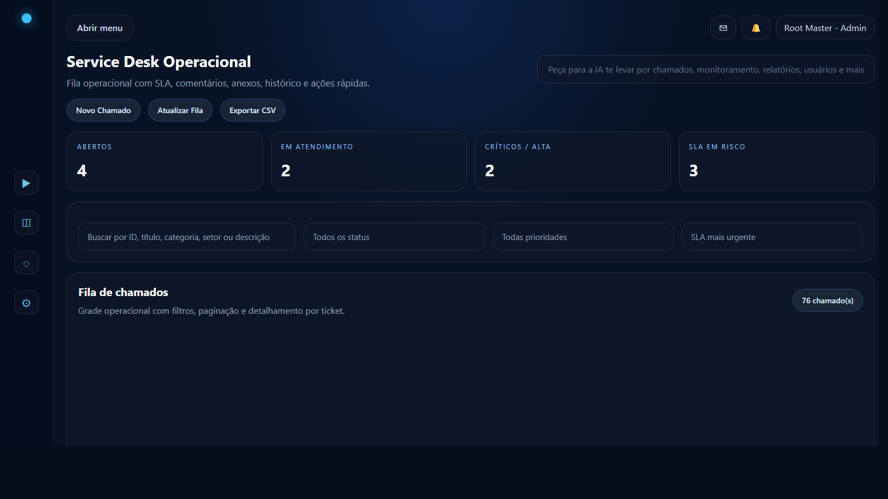This screenshot has width=888, height=499.
Task: Open the mail/messages icon in the header
Action: 723,27
